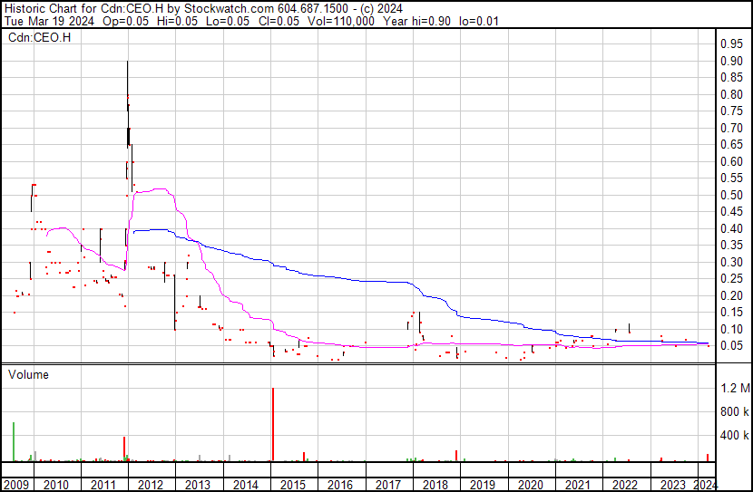Screen dimensions: 753x492
Task: Click the 0.55 price axis label
Action: tap(732, 178)
